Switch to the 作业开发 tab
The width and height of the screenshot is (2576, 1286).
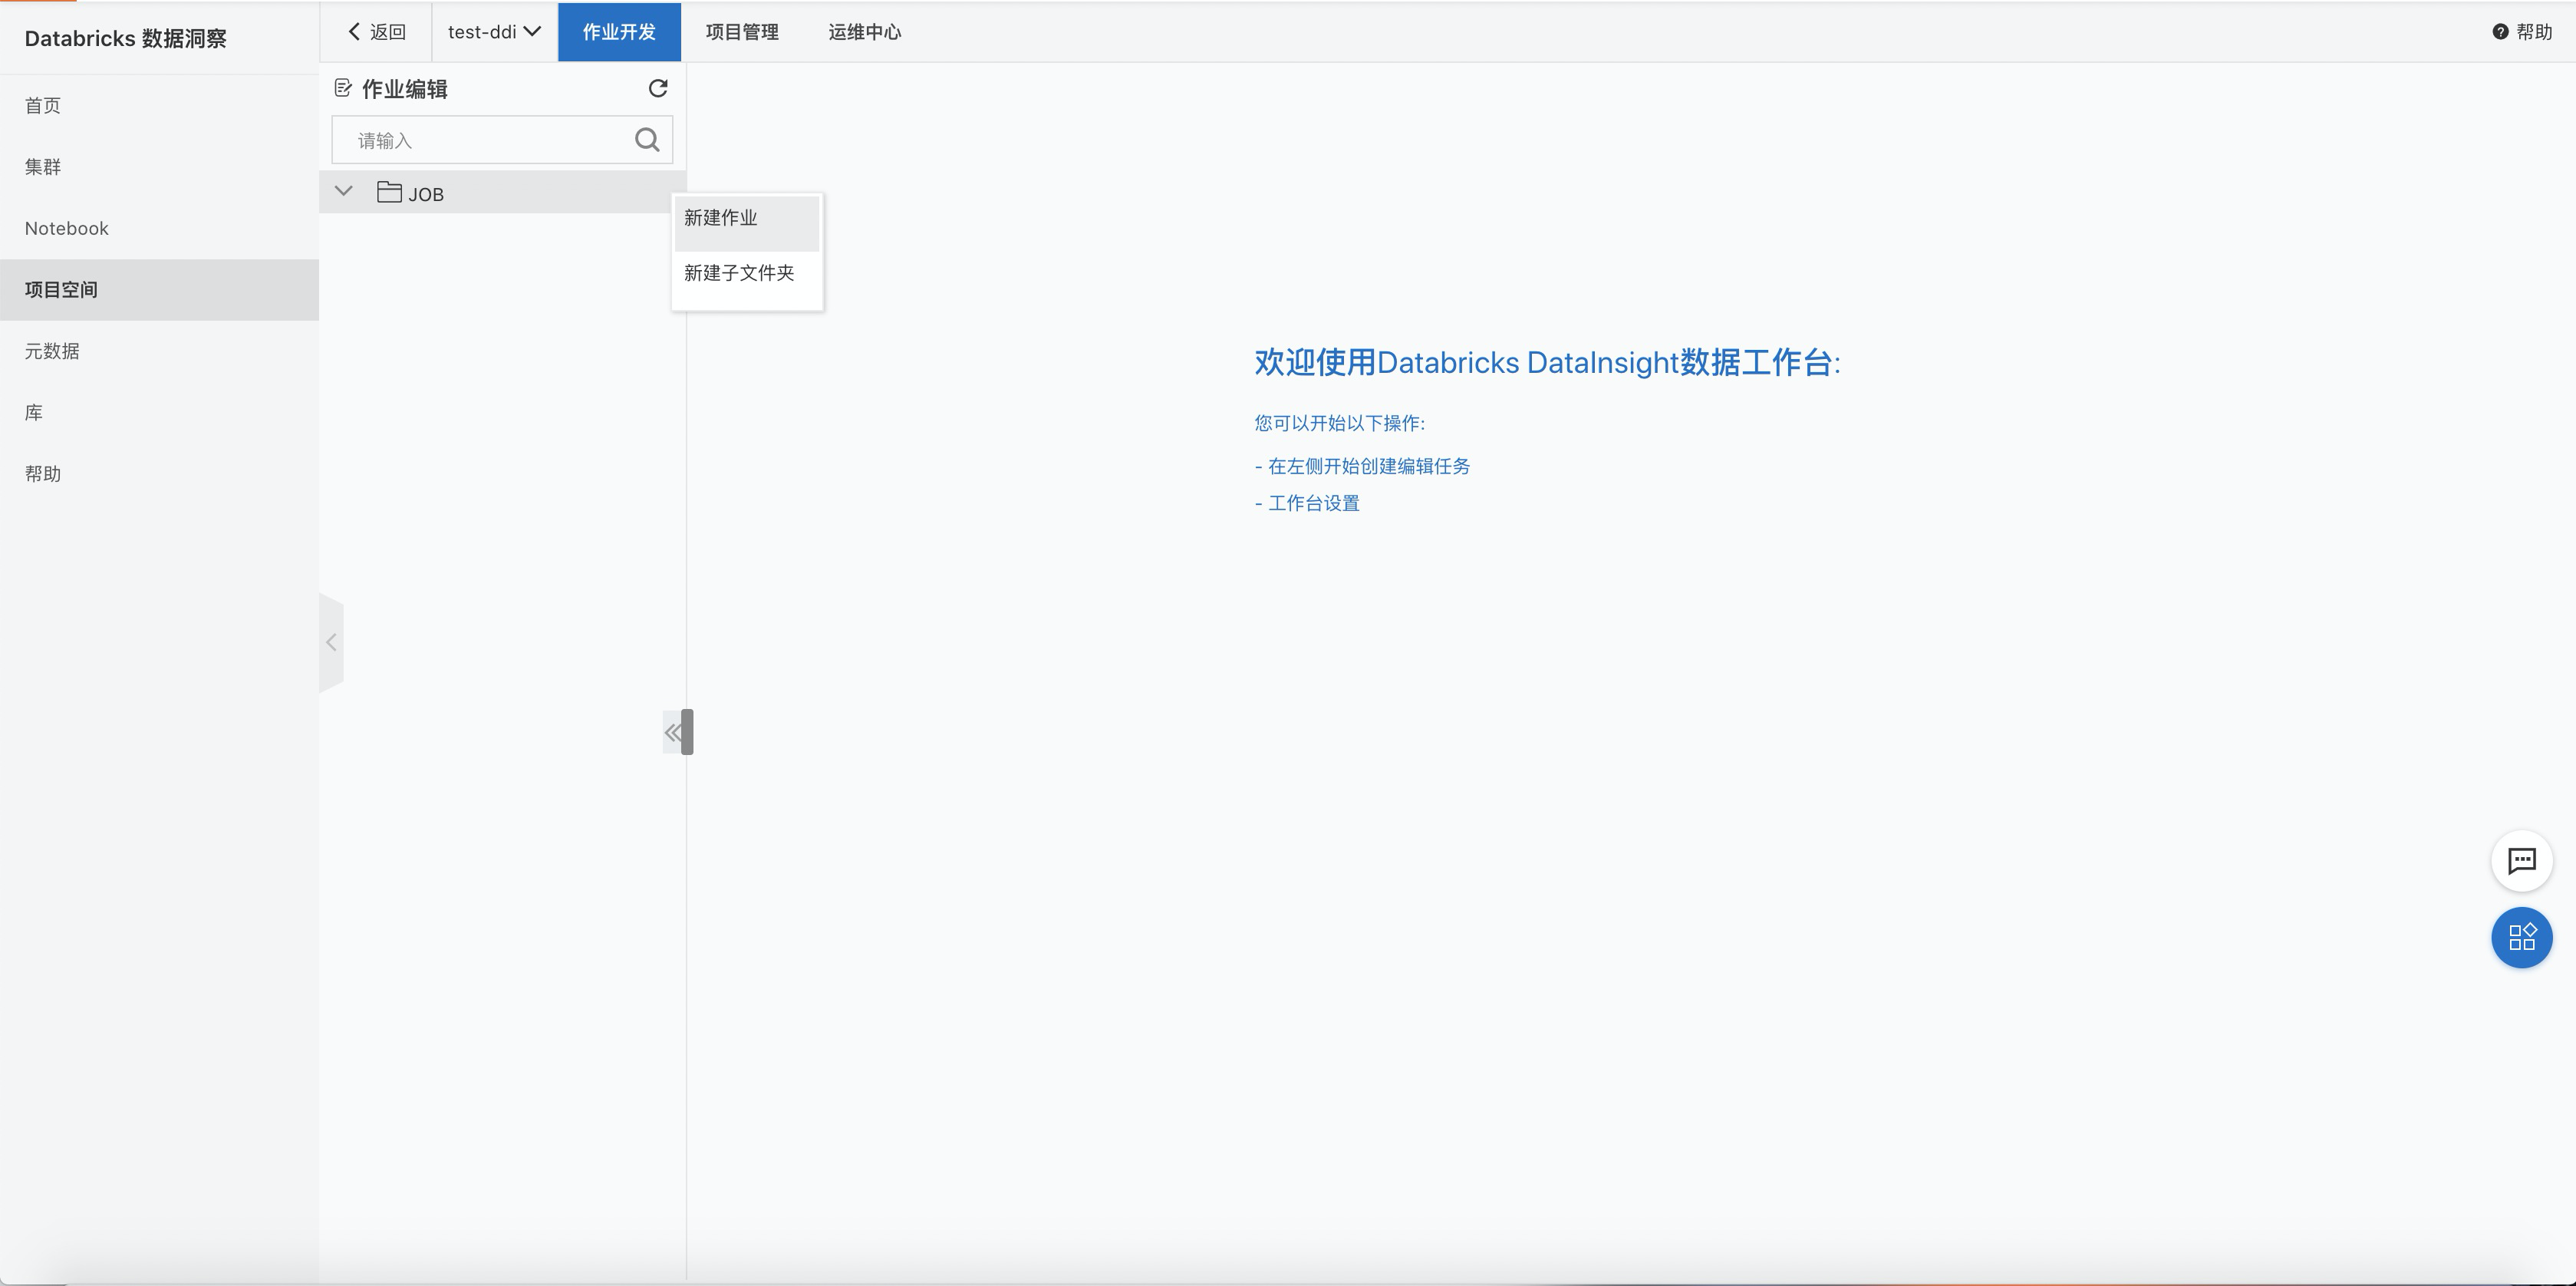(619, 32)
